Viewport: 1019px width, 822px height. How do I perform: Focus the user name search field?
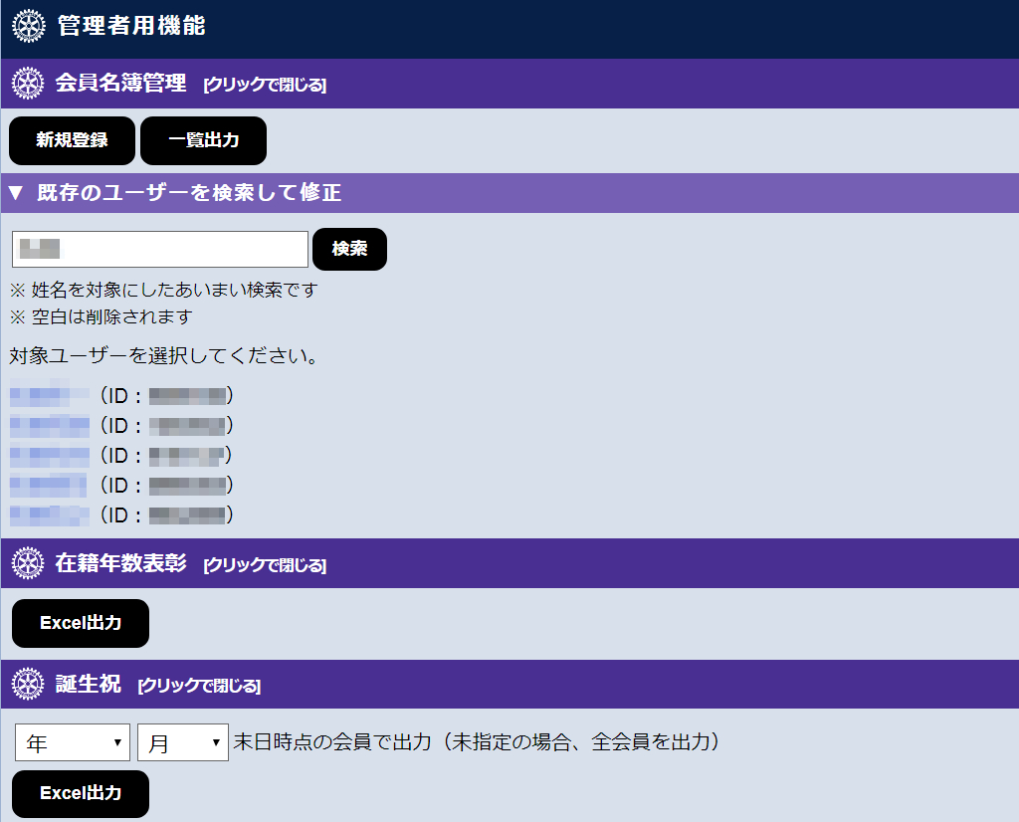(x=160, y=249)
